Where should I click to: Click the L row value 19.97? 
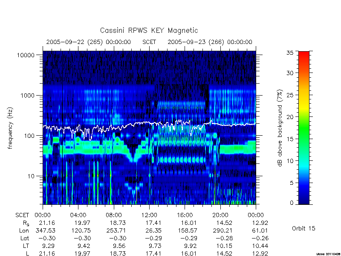point(82,253)
